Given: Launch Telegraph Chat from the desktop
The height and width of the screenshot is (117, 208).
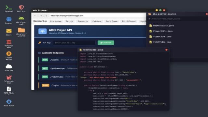Looking at the screenshot, I should pos(9,79).
